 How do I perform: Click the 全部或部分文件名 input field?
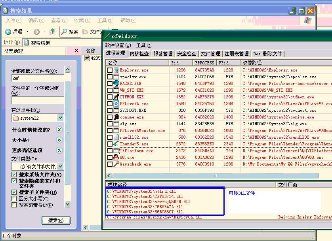(37, 78)
